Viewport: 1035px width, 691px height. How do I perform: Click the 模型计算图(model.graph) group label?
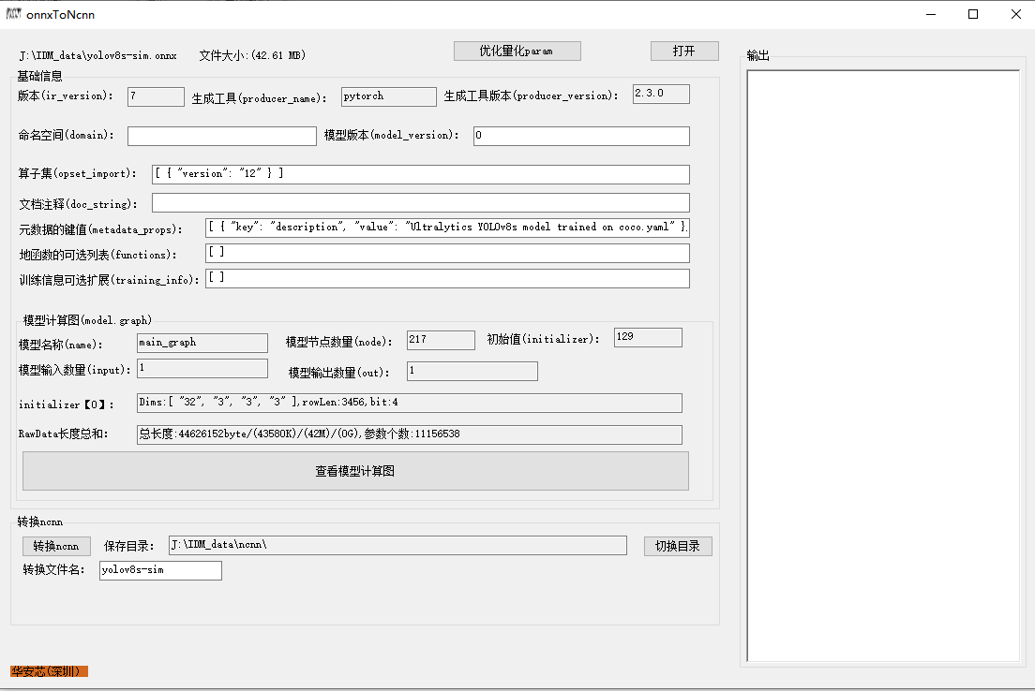[87, 320]
